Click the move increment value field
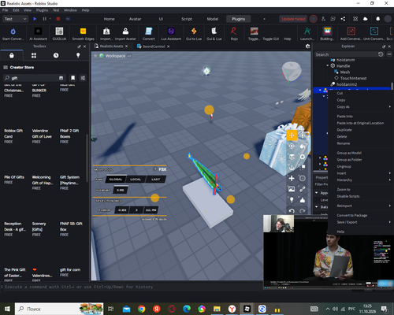 click(x=121, y=190)
